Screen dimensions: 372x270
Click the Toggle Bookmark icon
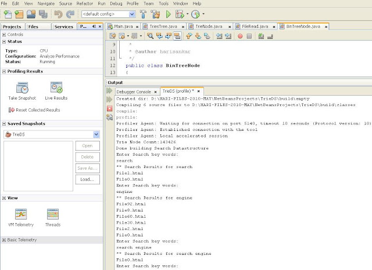click(207, 36)
